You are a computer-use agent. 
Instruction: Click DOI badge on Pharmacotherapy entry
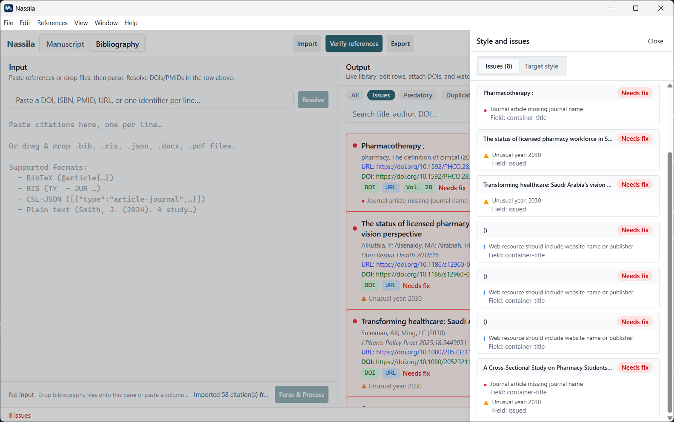(370, 187)
